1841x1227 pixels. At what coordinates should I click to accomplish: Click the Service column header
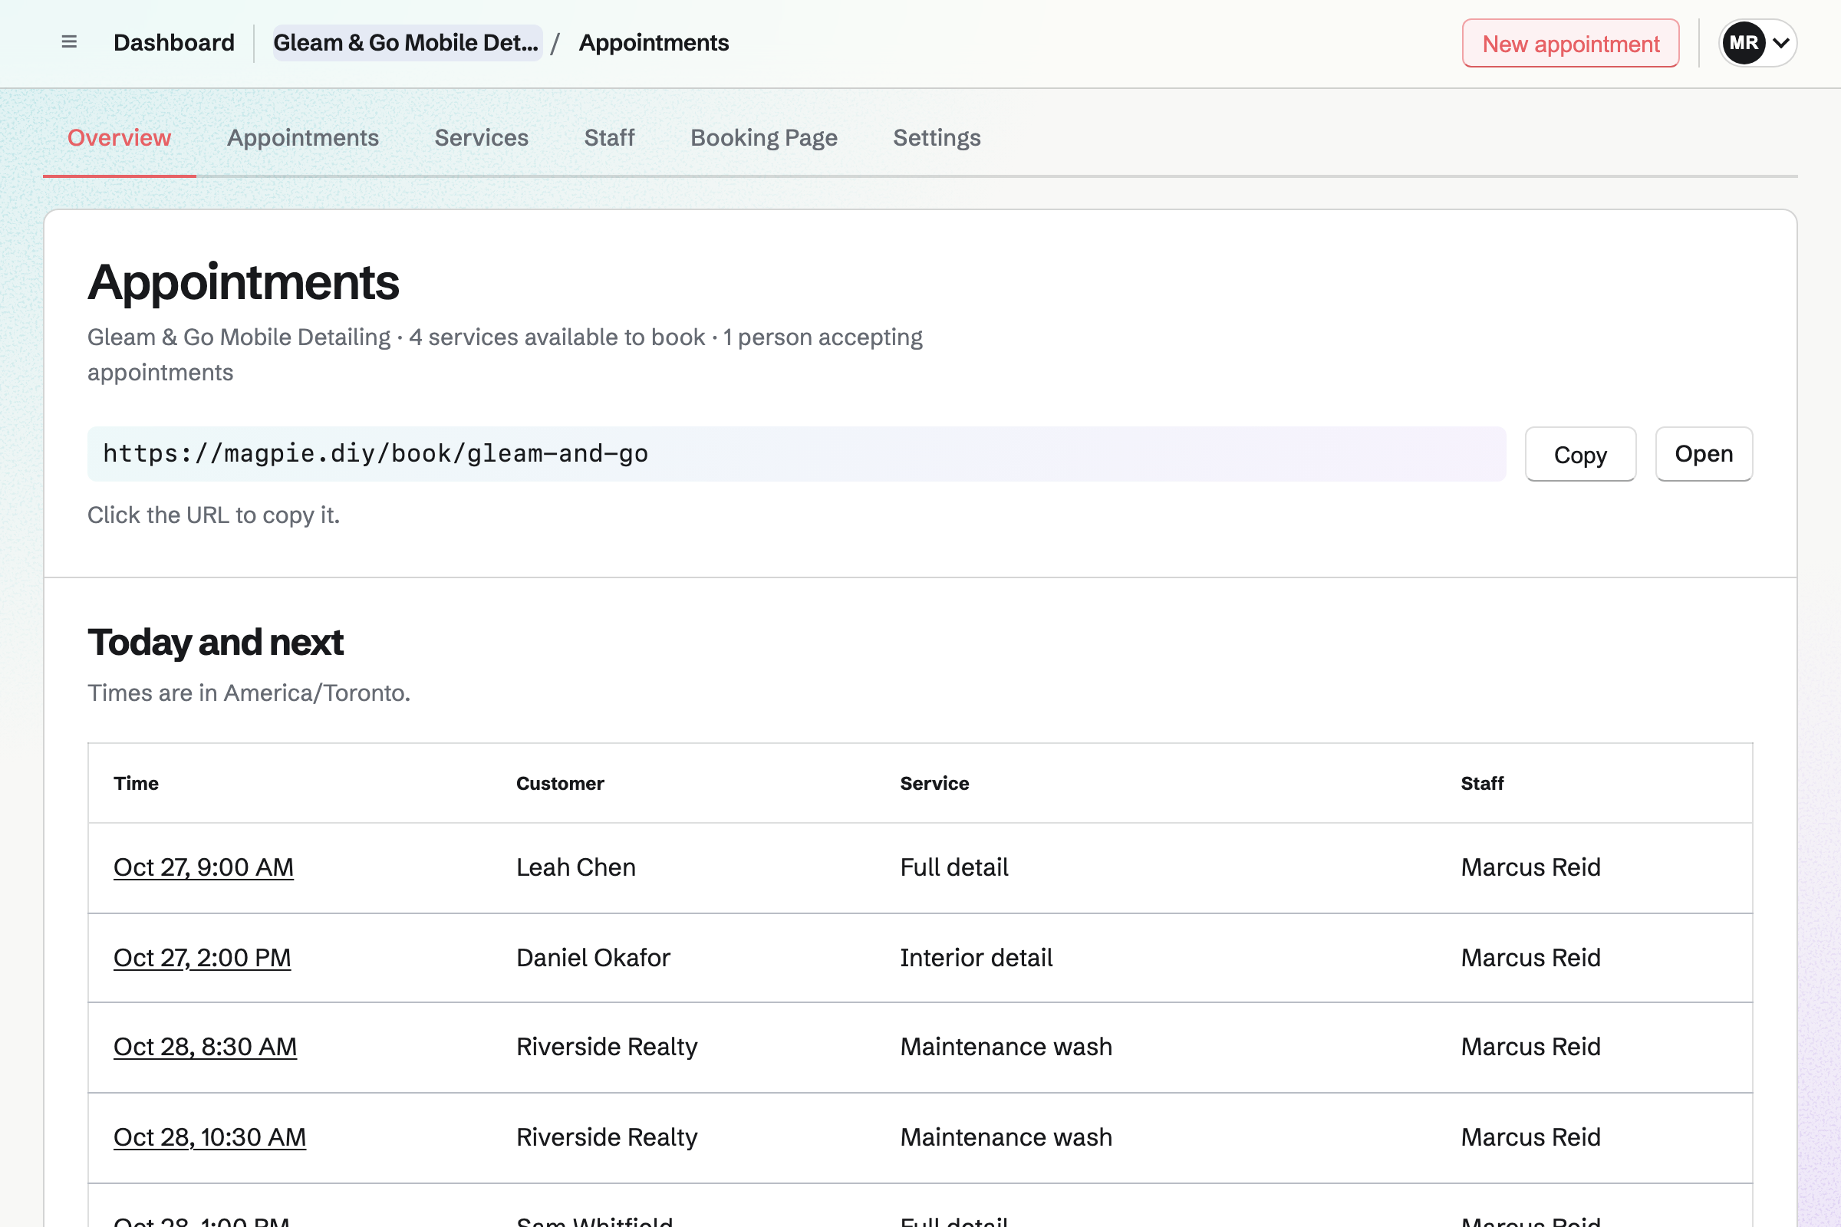934,783
